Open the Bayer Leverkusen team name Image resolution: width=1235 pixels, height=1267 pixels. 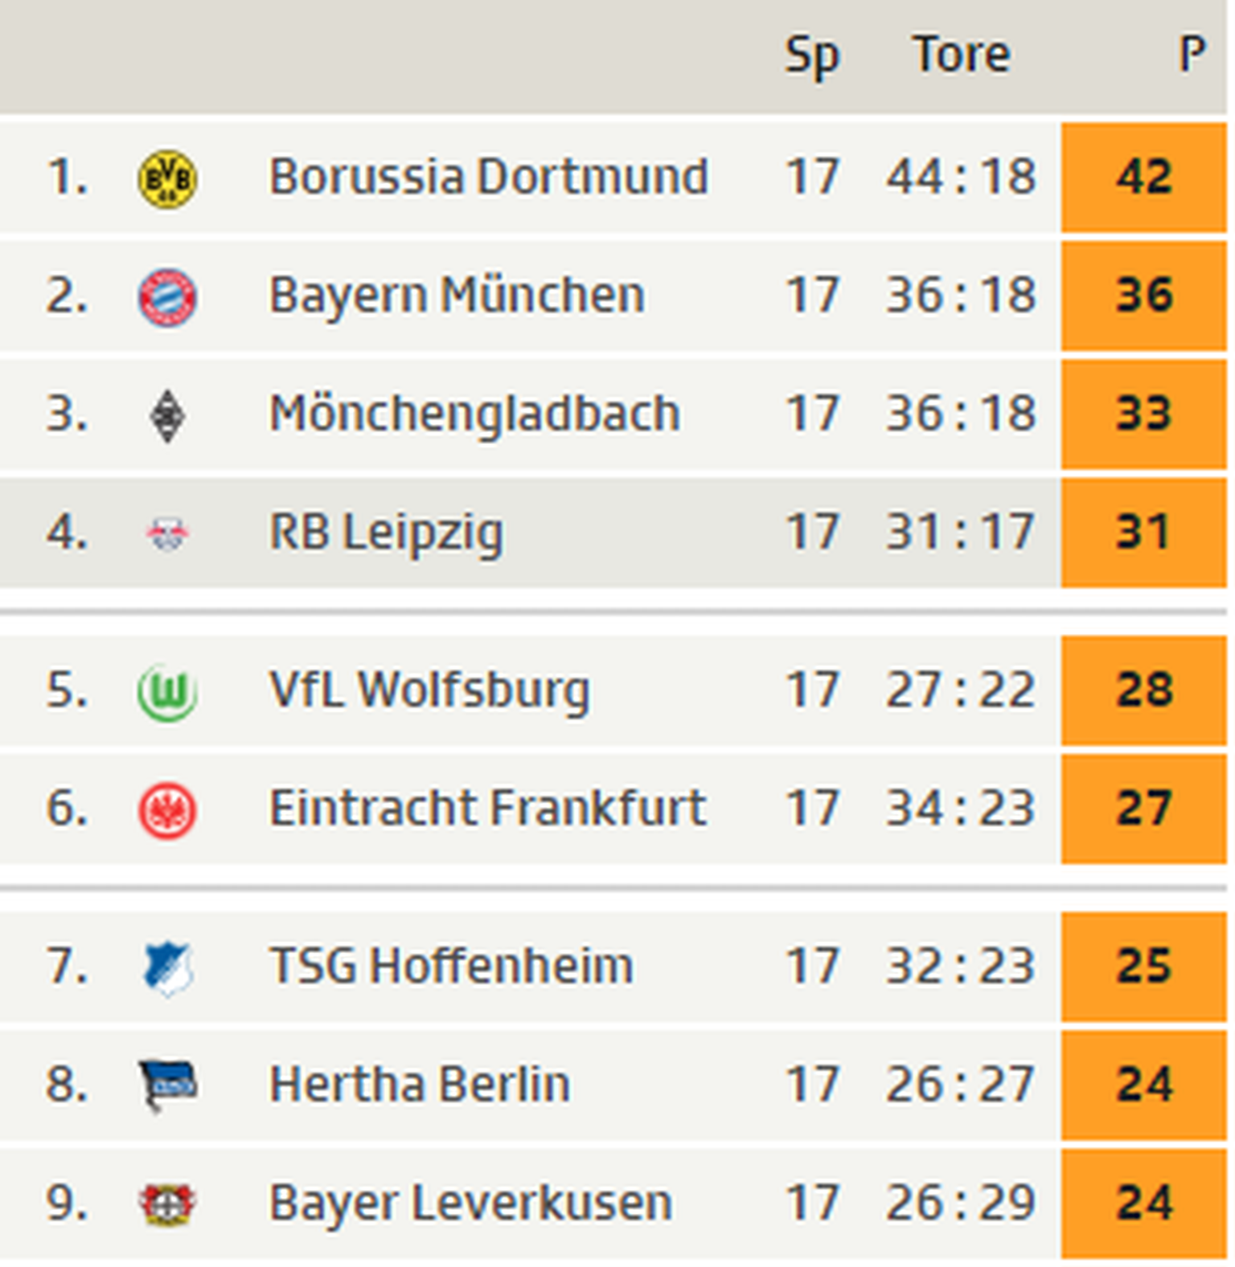tap(470, 1203)
